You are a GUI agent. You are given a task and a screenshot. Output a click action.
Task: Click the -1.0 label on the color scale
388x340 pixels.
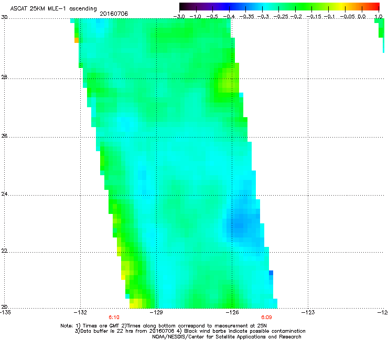coord(196,17)
